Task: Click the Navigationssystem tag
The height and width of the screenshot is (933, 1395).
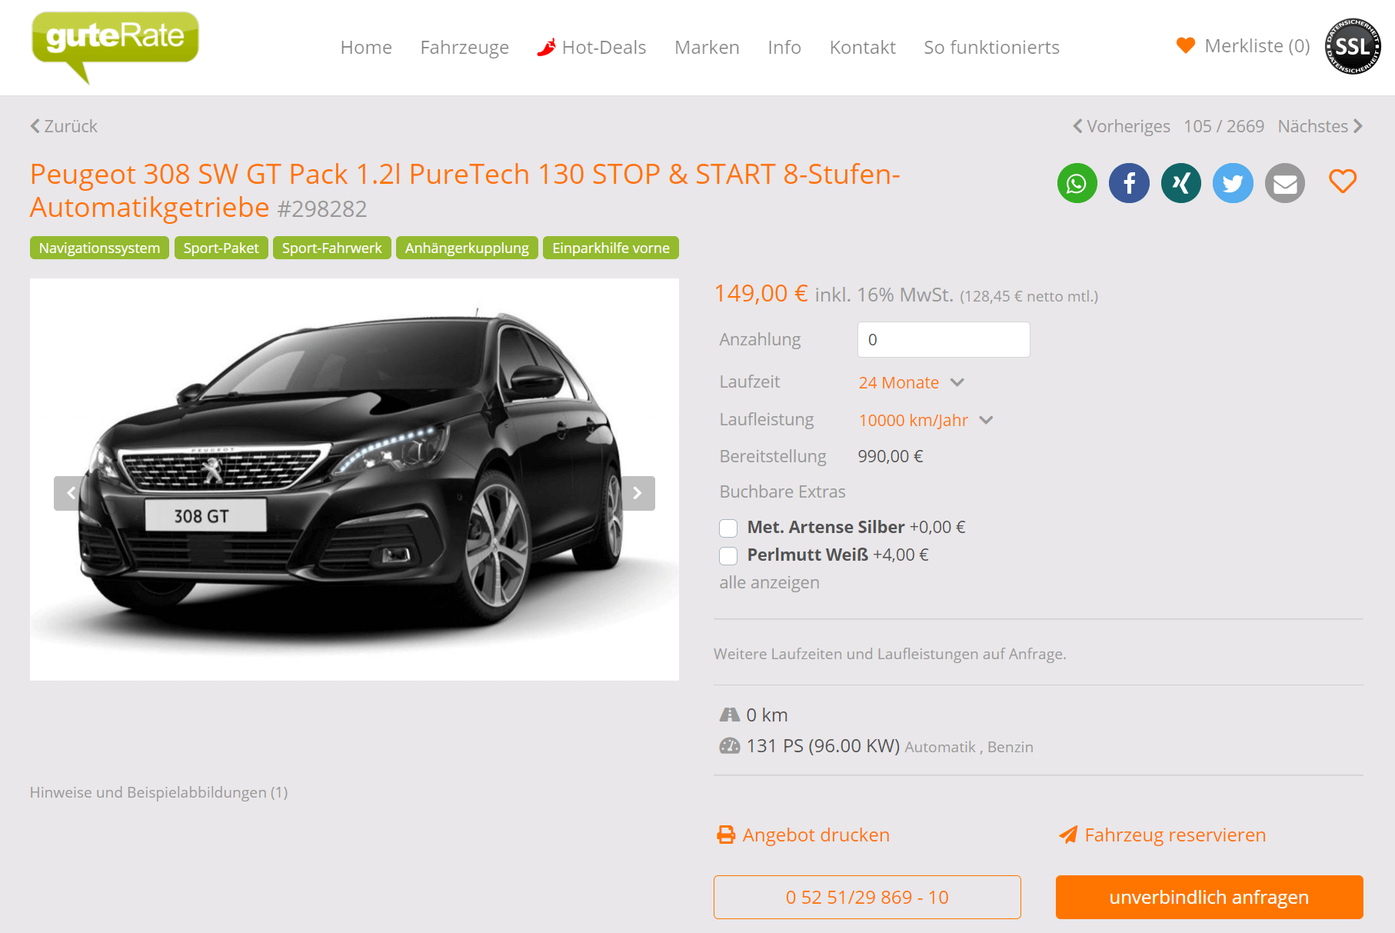Action: click(99, 248)
